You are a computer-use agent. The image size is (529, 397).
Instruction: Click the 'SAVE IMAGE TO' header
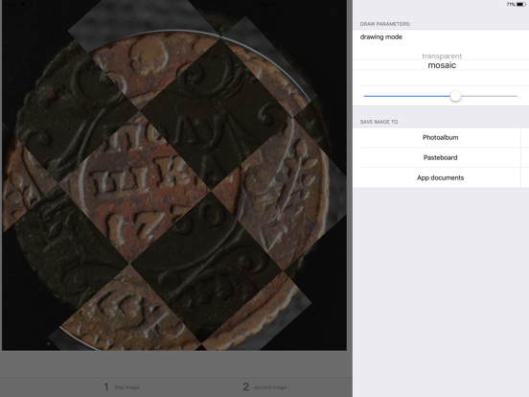(379, 122)
